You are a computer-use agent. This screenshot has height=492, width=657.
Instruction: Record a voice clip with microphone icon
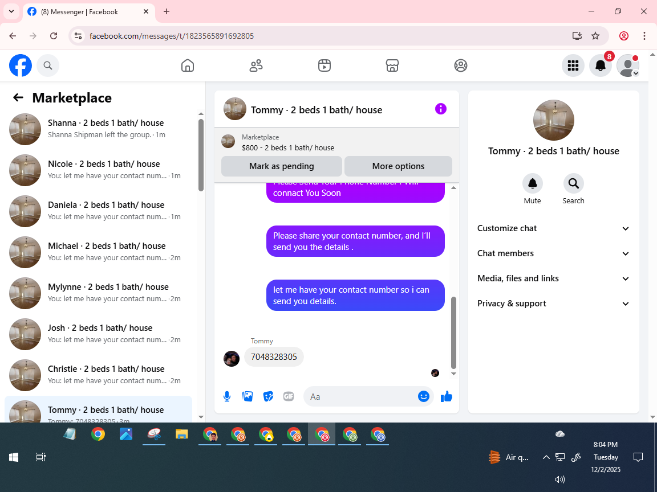(226, 396)
